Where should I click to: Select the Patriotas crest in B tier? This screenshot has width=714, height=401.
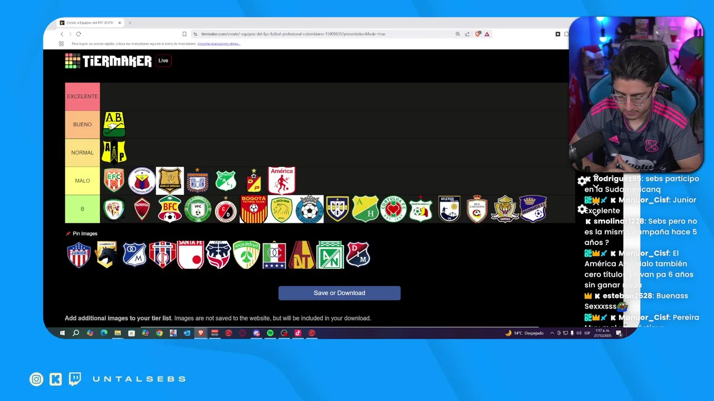point(142,209)
